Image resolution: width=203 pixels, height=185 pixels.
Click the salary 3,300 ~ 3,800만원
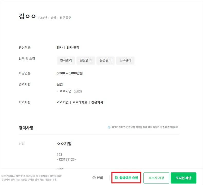click(x=70, y=73)
